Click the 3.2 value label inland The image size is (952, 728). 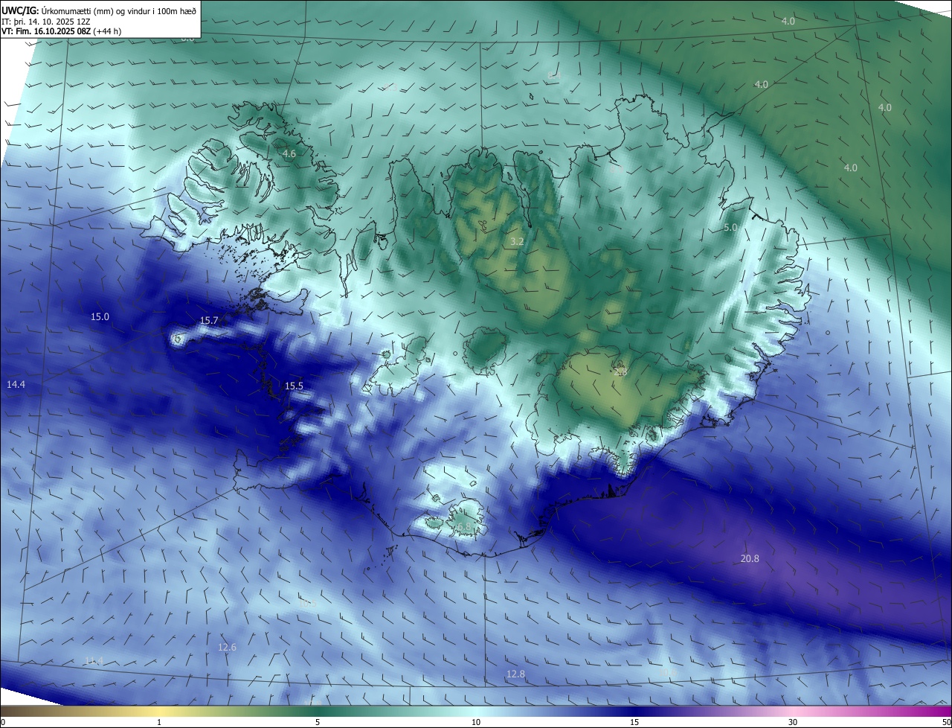click(x=517, y=242)
